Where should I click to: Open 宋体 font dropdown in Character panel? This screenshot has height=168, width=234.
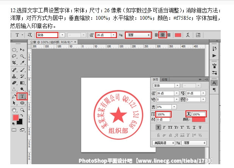pos(177,86)
